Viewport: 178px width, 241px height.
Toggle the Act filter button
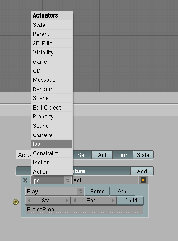pos(102,155)
